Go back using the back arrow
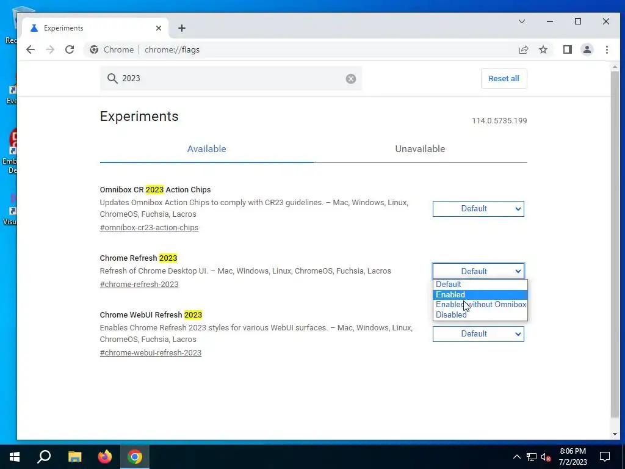The height and width of the screenshot is (469, 625). coord(31,49)
